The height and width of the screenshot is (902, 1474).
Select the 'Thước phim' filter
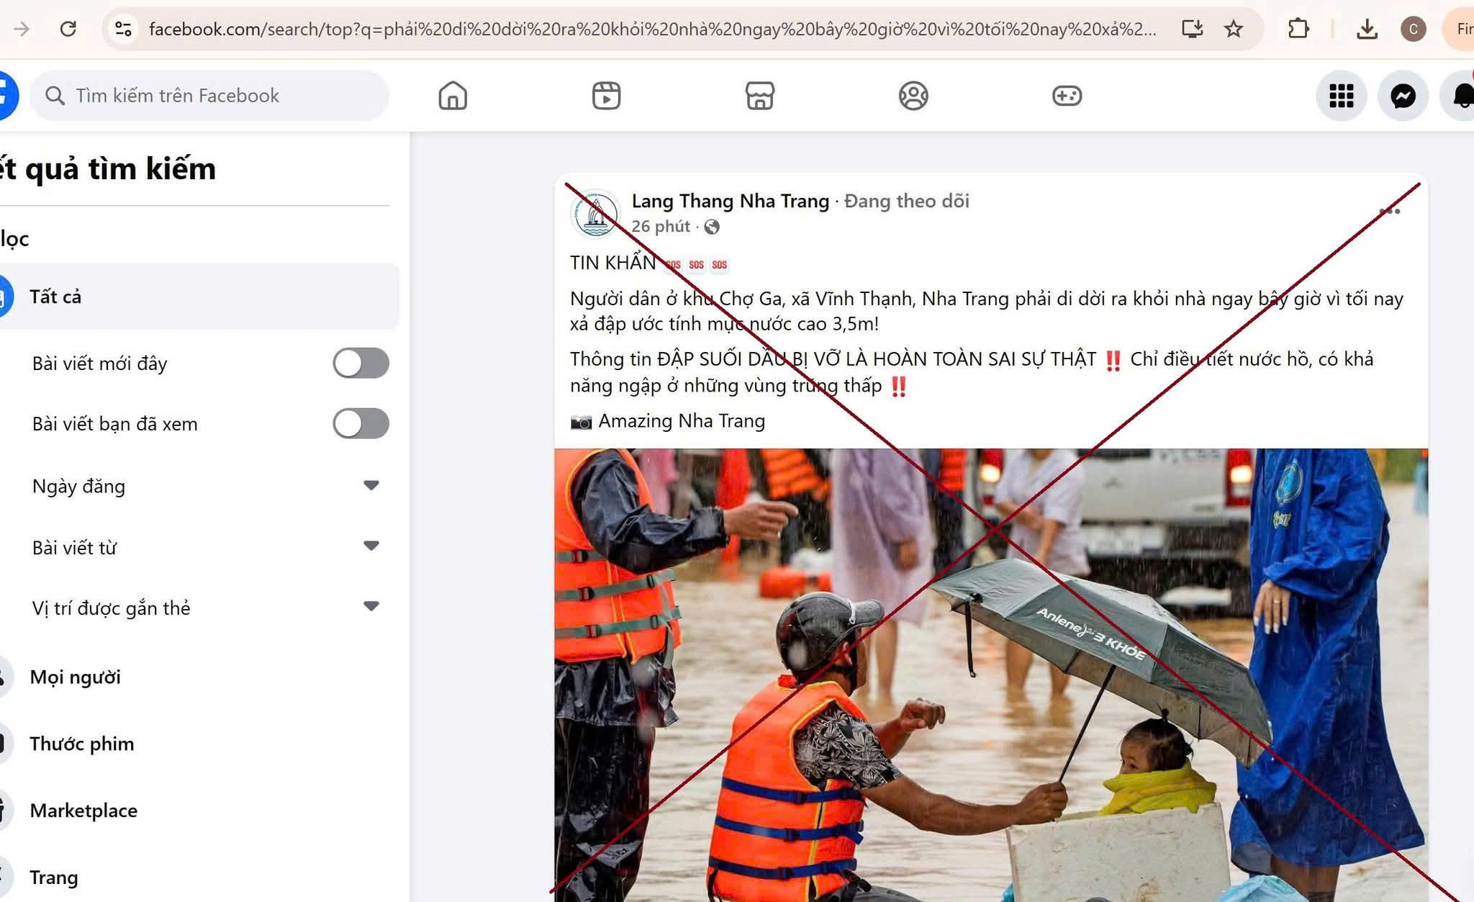click(x=81, y=744)
